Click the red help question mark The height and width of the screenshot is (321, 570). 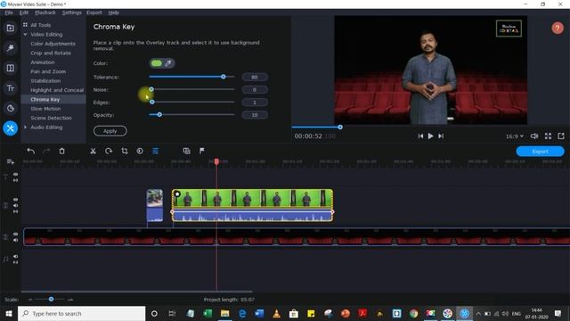pyautogui.click(x=558, y=28)
